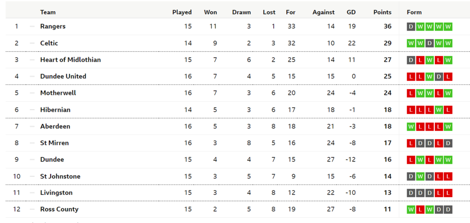Click the Form column header
This screenshot has height=223, width=470.
414,12
